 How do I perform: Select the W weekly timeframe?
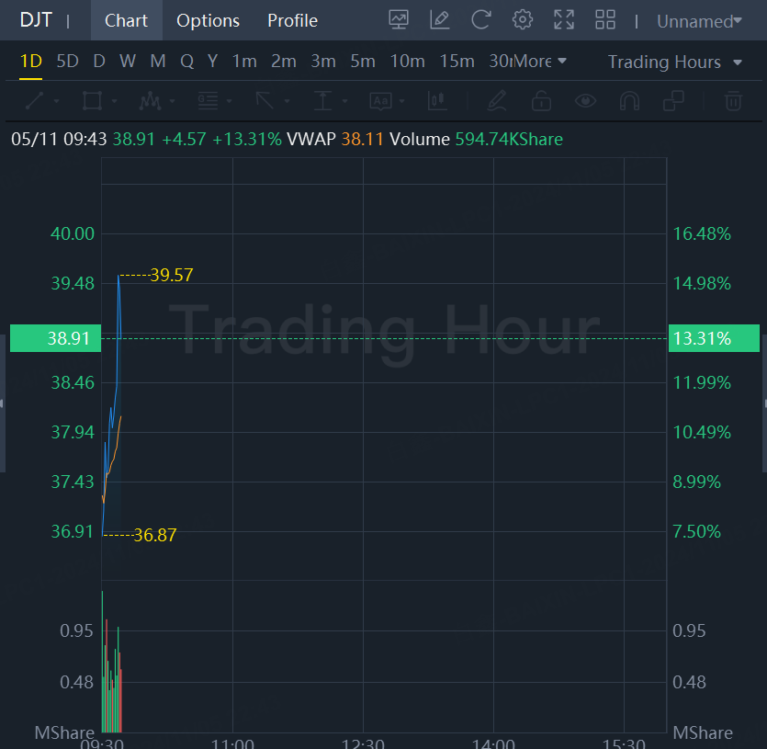pyautogui.click(x=128, y=62)
